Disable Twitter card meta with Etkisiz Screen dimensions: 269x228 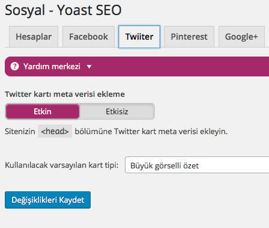click(x=117, y=111)
